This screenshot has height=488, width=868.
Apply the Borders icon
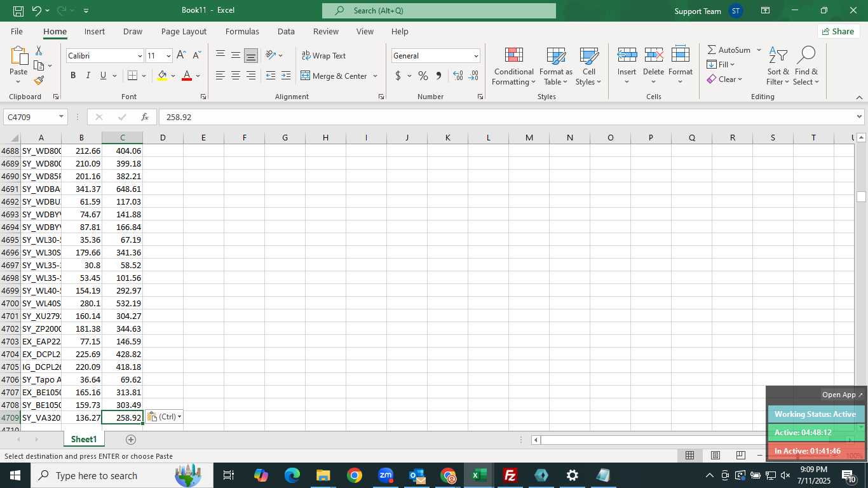pos(132,76)
